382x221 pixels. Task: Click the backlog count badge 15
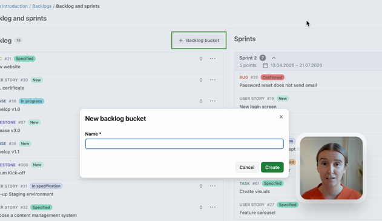pyautogui.click(x=18, y=40)
